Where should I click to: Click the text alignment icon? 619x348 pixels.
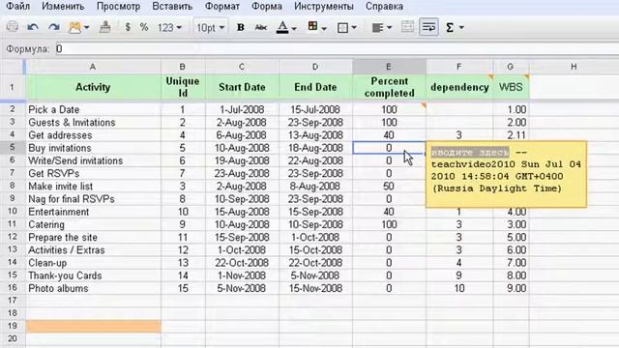378,28
